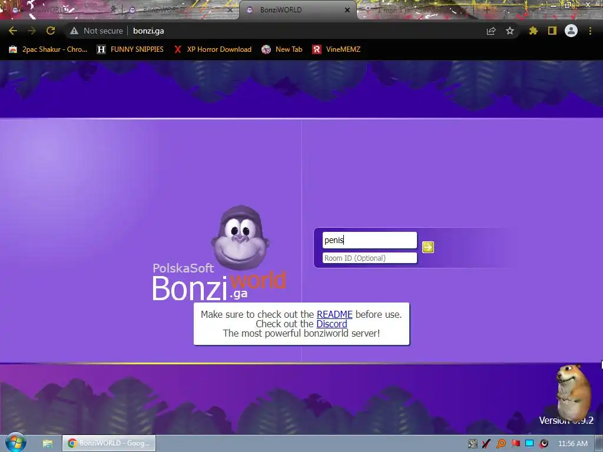Open the README link

click(x=334, y=314)
